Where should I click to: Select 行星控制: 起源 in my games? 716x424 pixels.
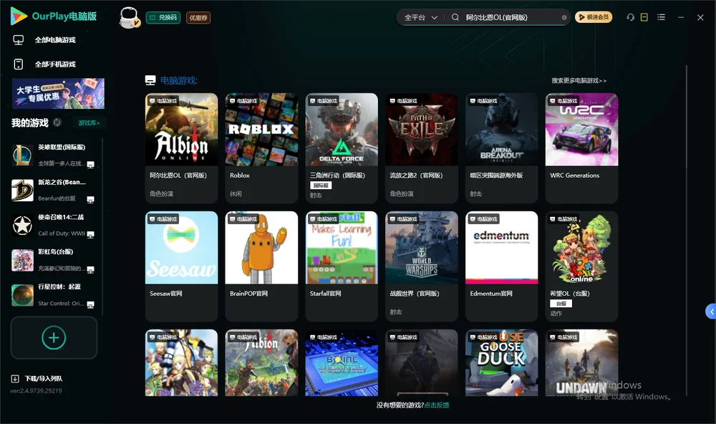[55, 294]
